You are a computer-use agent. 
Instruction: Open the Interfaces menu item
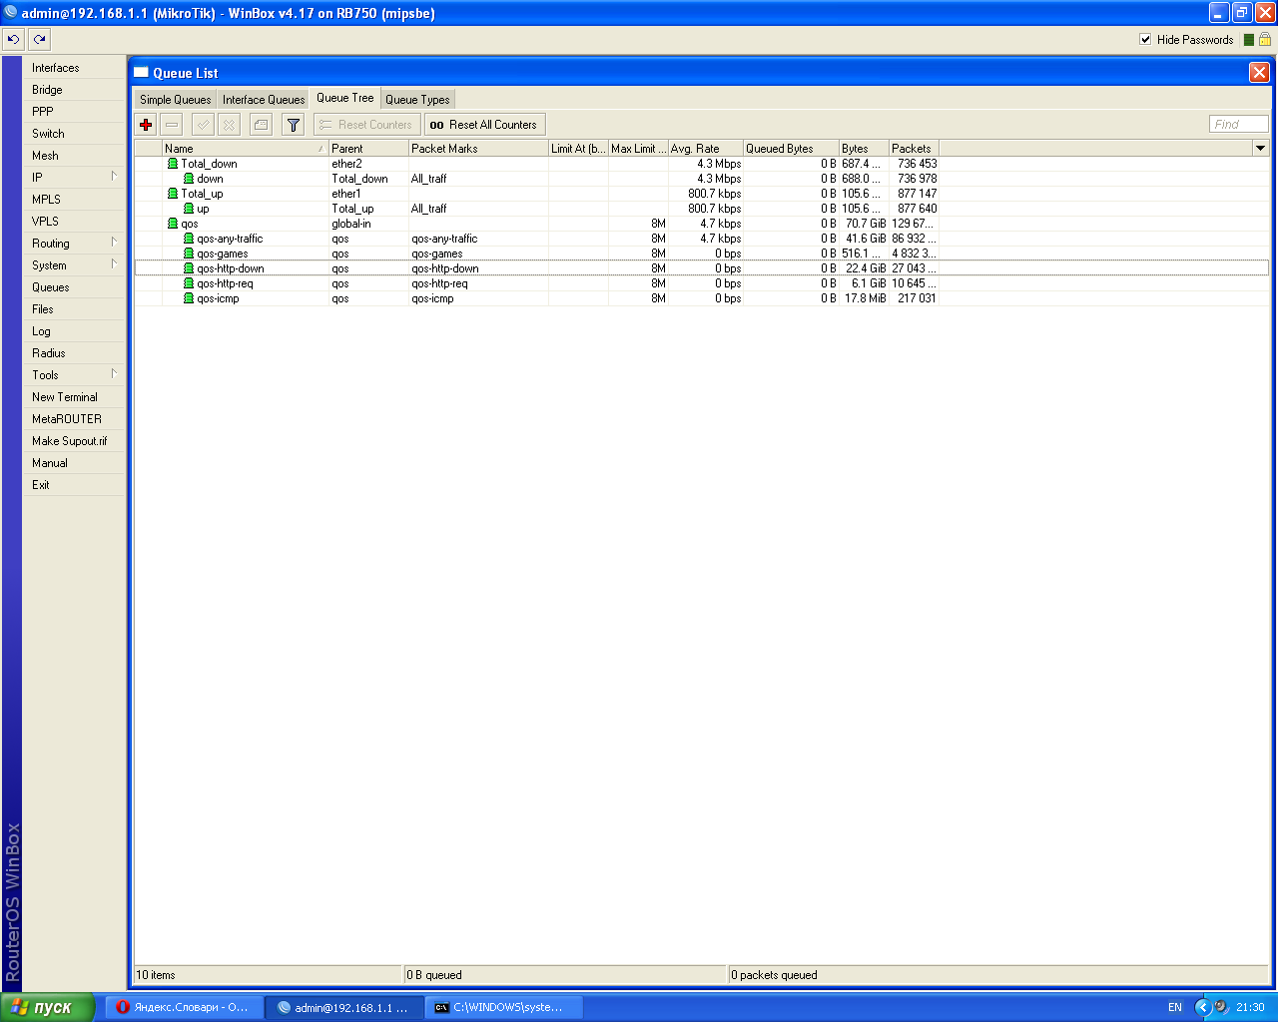(75, 68)
